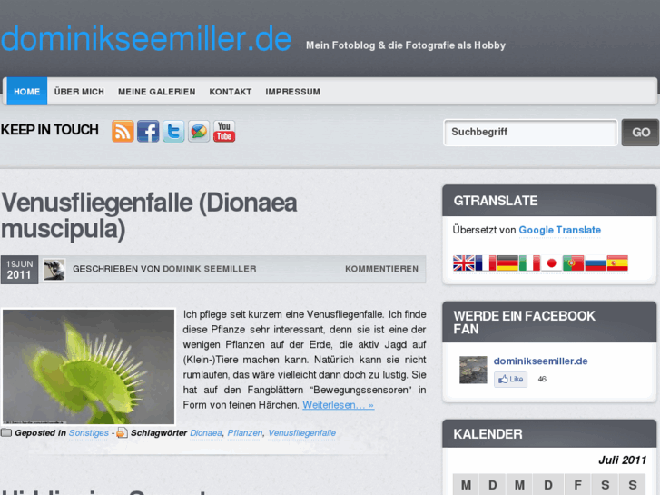
Task: Click the Facebook fan page profile picture
Action: point(473,370)
